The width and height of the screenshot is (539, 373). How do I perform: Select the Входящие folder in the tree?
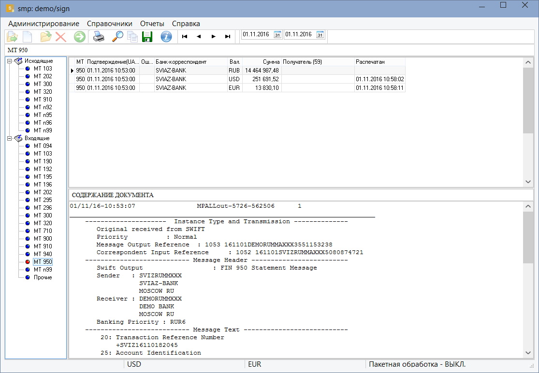tap(37, 138)
